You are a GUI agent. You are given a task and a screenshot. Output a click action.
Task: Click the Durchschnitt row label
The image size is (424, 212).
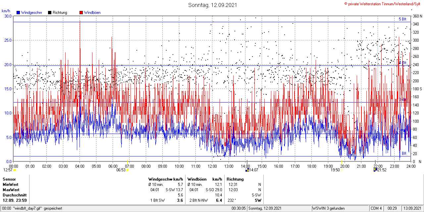(x=14, y=195)
